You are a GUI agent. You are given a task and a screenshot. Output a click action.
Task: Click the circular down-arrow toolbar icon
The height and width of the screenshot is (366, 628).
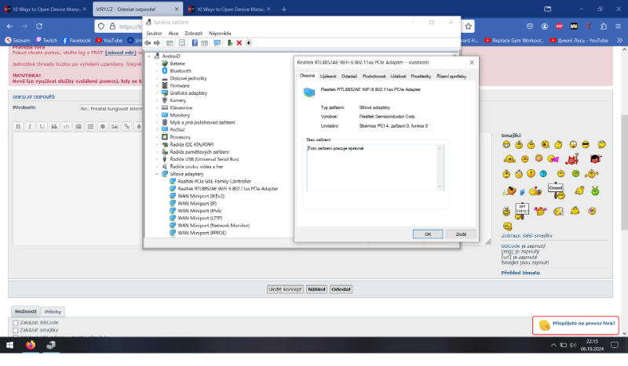click(249, 43)
